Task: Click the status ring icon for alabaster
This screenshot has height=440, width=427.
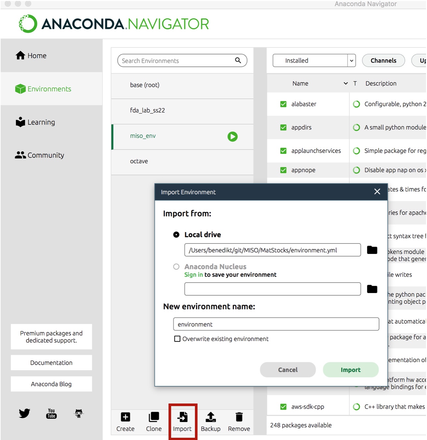Action: [357, 104]
